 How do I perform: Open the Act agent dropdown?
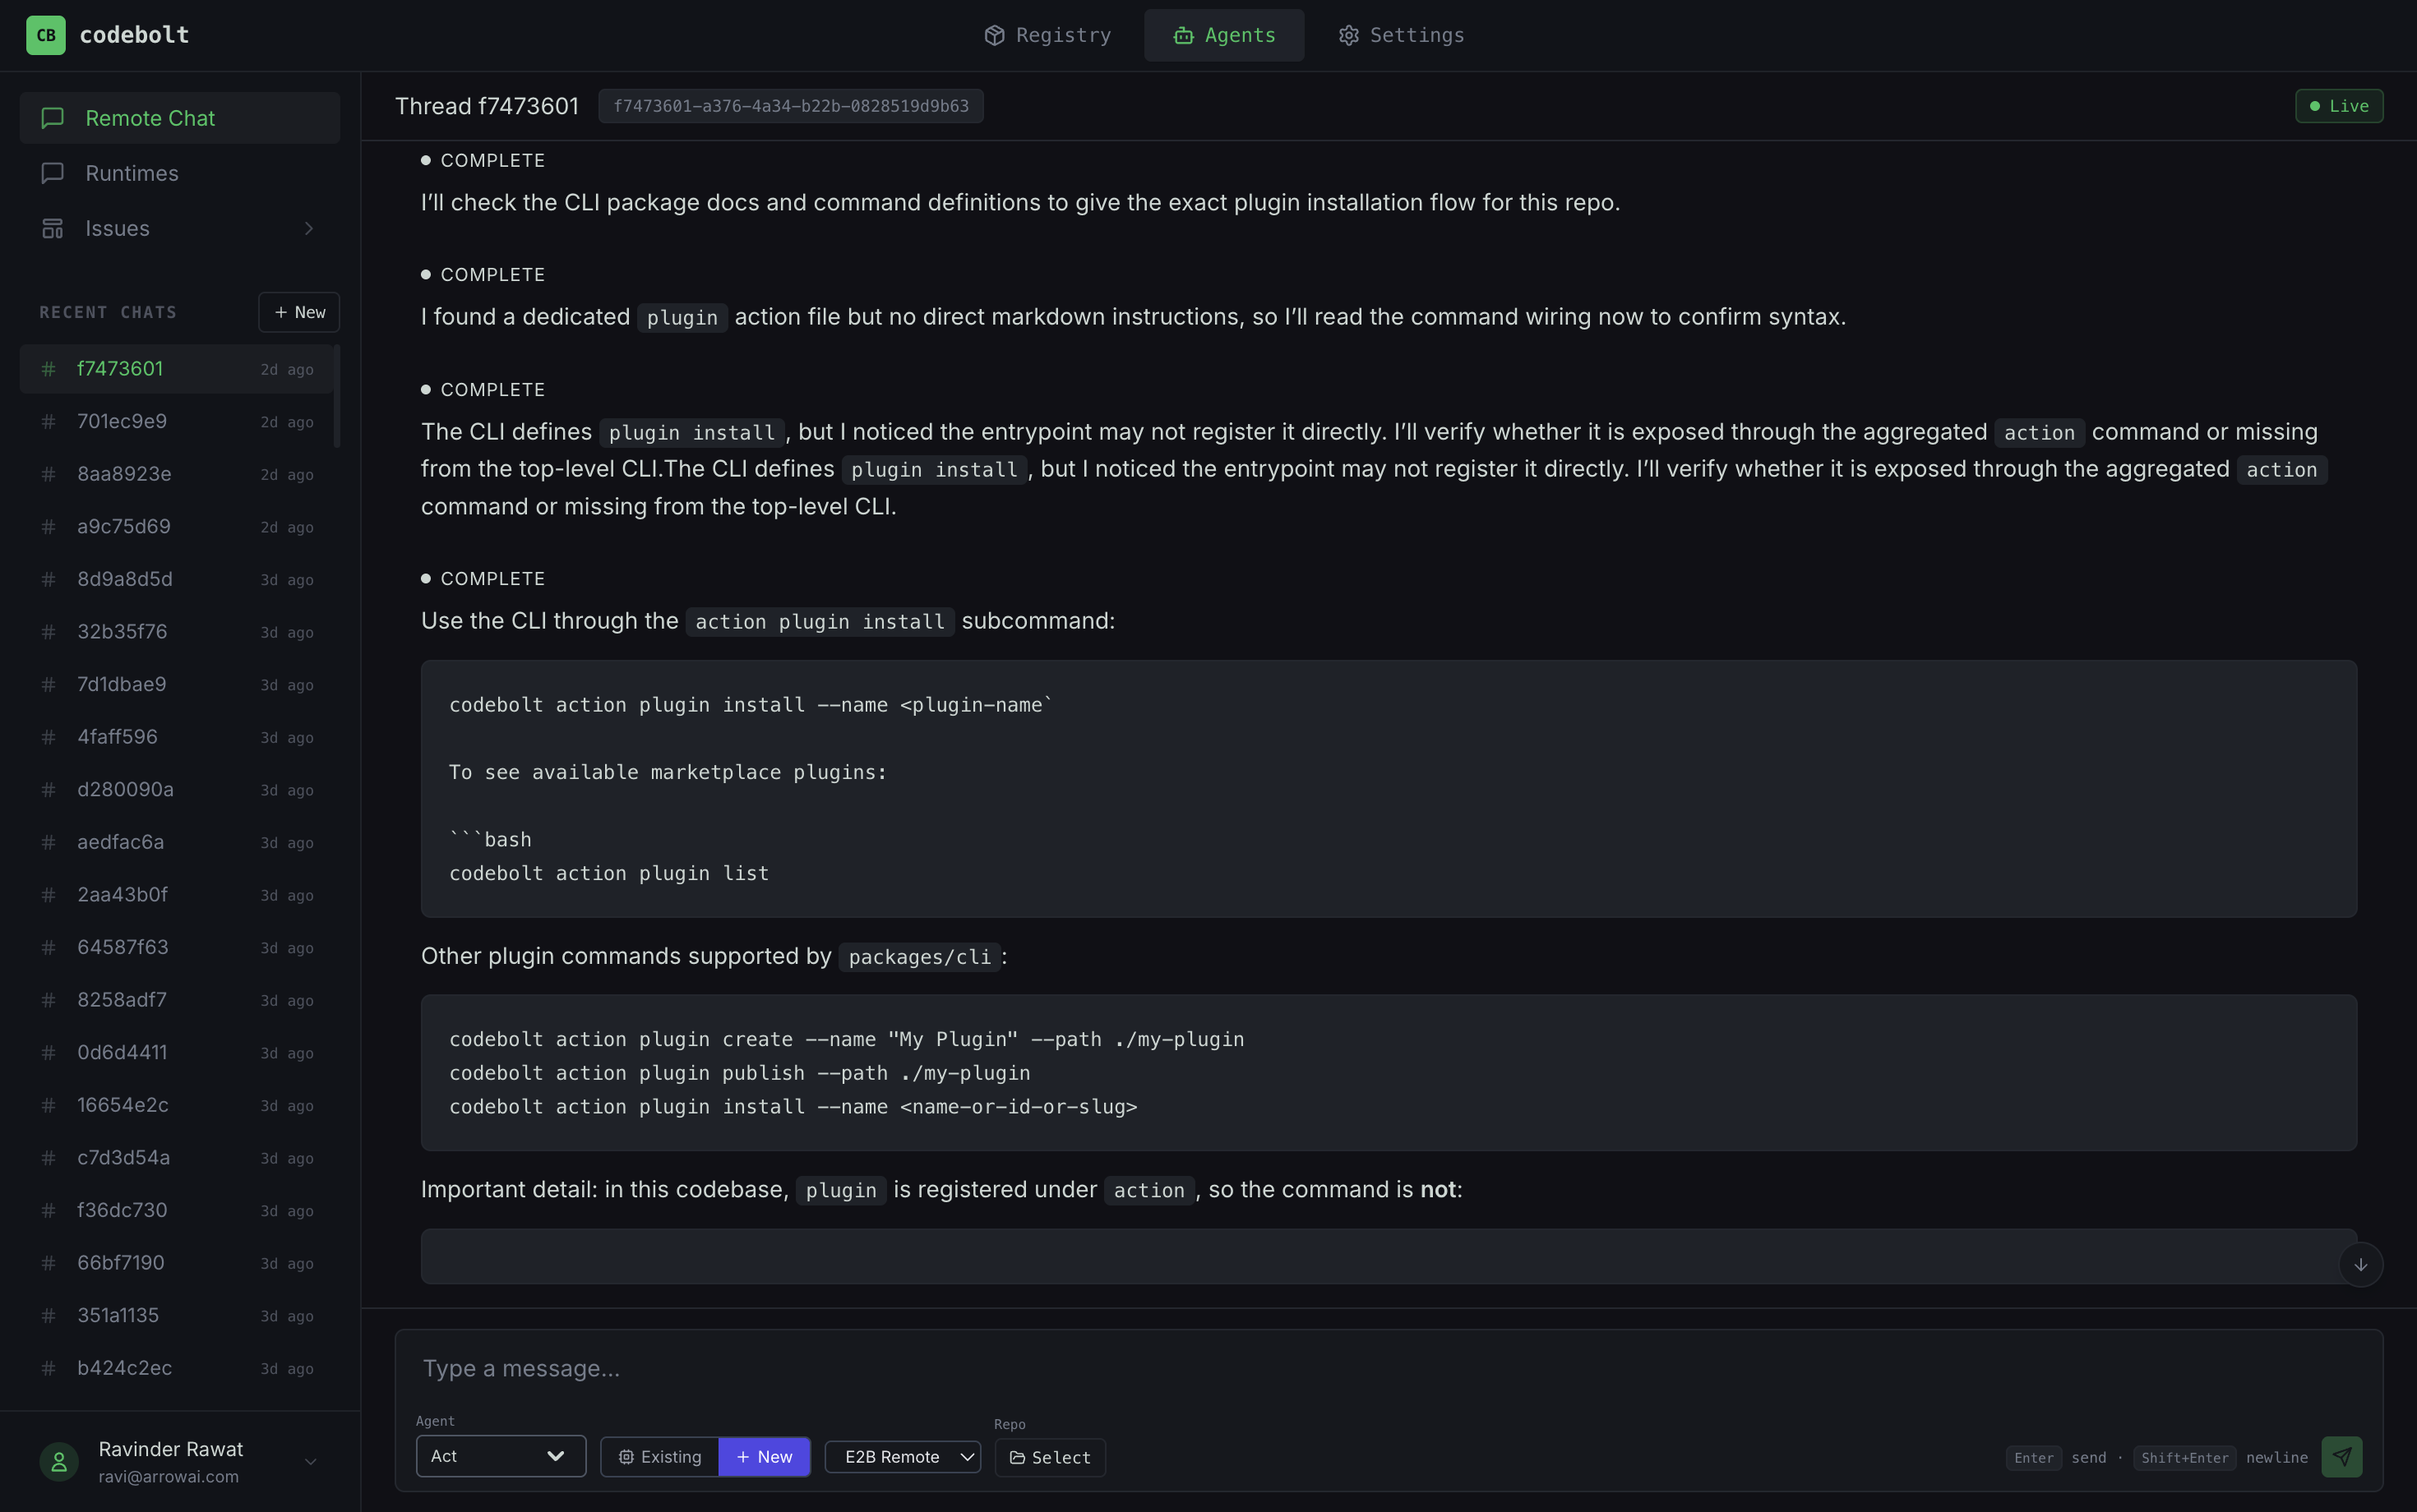click(x=500, y=1456)
